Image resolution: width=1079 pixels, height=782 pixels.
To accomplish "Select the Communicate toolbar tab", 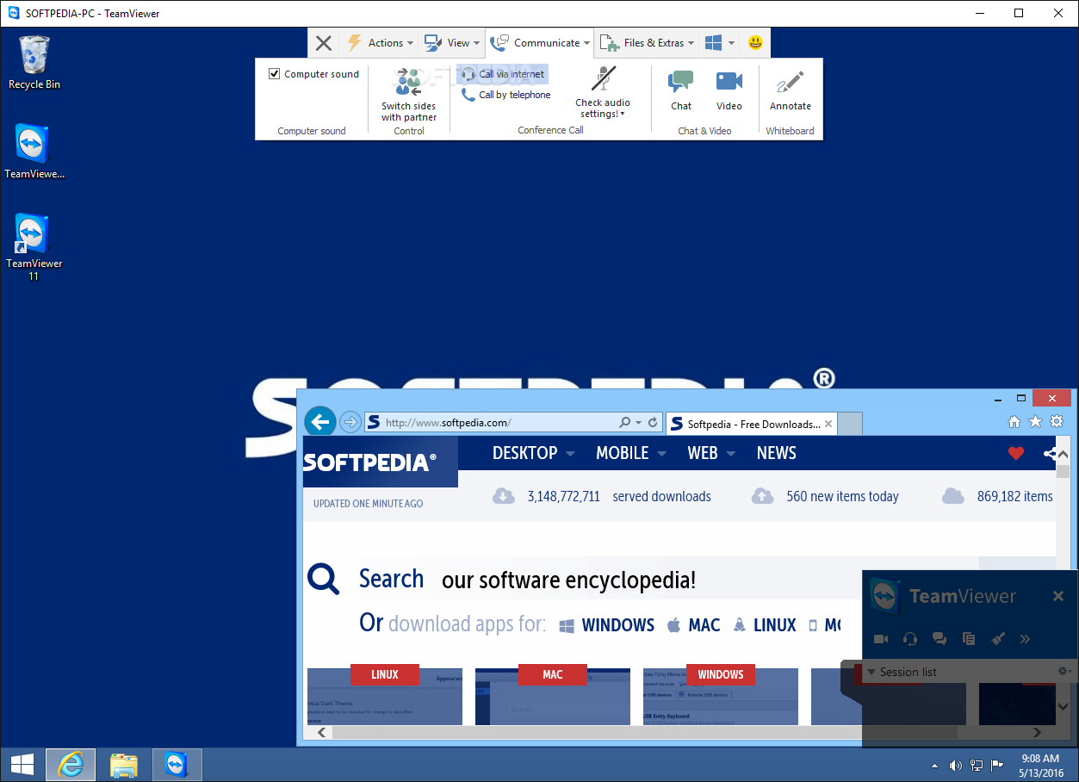I will [x=540, y=43].
